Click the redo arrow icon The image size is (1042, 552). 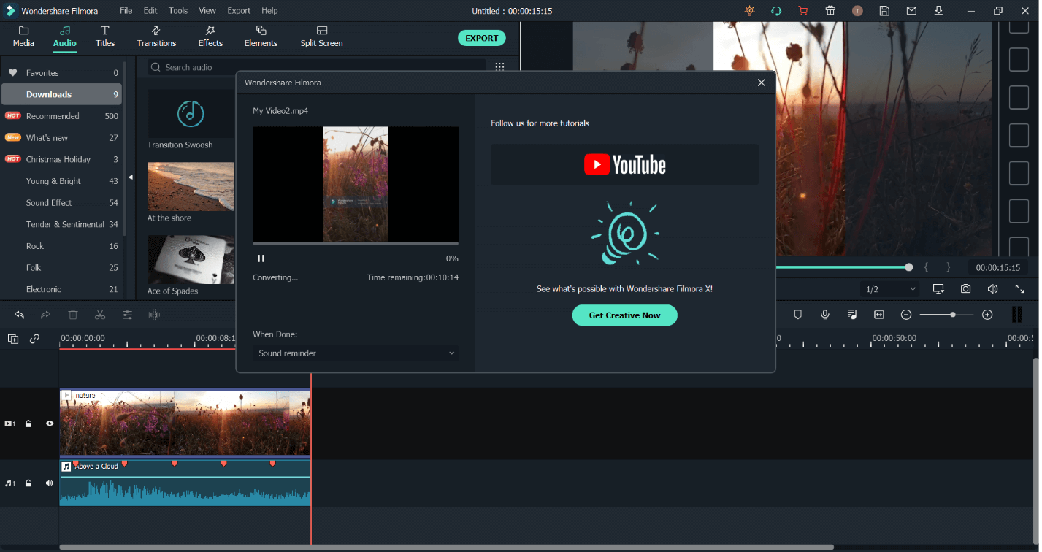(x=45, y=315)
